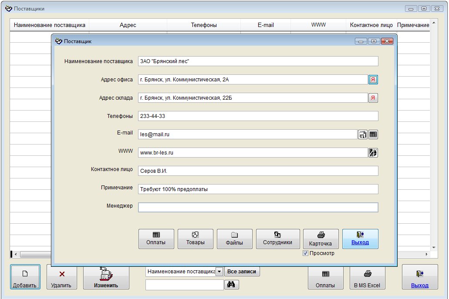Open website in Internet Explorer icon
This screenshot has height=299, width=449.
click(373, 153)
